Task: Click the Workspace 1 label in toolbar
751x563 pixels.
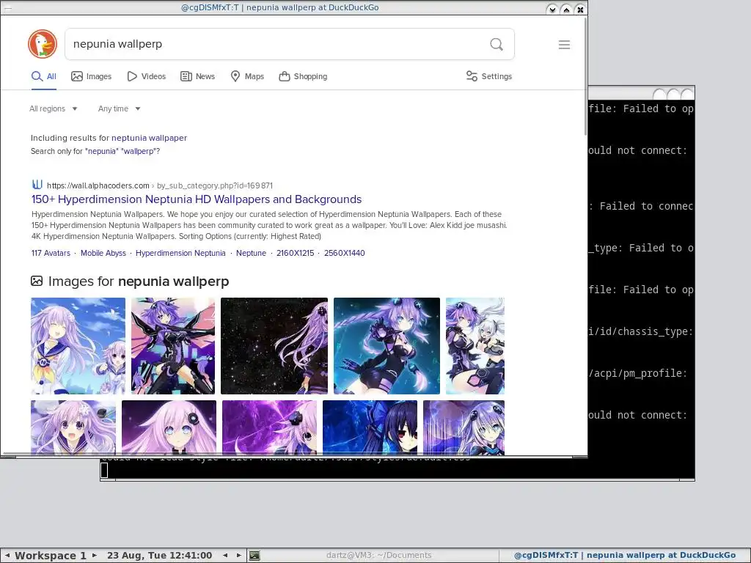Action: click(x=51, y=556)
